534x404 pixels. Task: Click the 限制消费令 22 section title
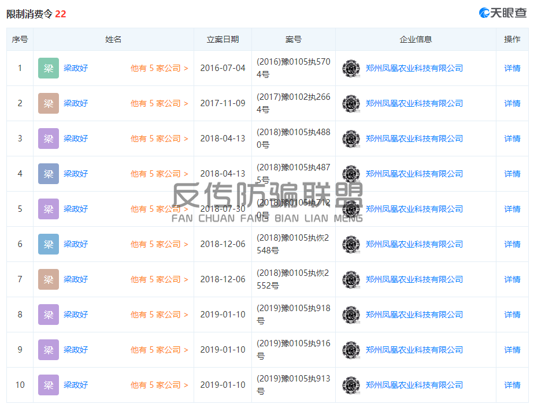click(x=36, y=14)
